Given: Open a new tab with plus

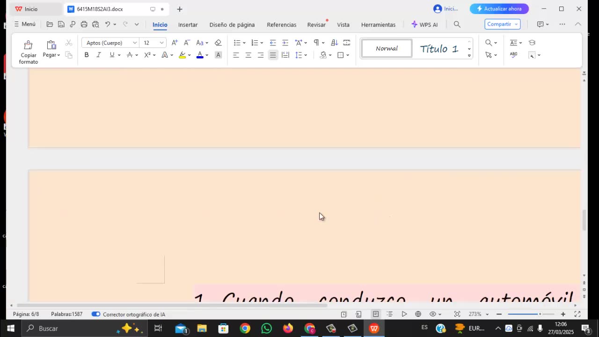Looking at the screenshot, I should [180, 9].
